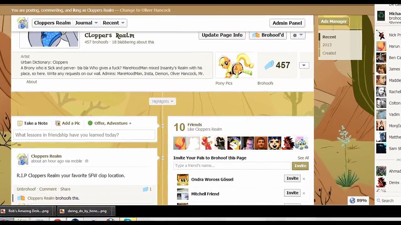Click the brohoof icon beside 'Cloppers Realm brohoofs this'

(21, 198)
